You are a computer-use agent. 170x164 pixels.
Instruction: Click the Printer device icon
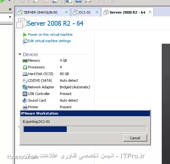tap(25, 107)
